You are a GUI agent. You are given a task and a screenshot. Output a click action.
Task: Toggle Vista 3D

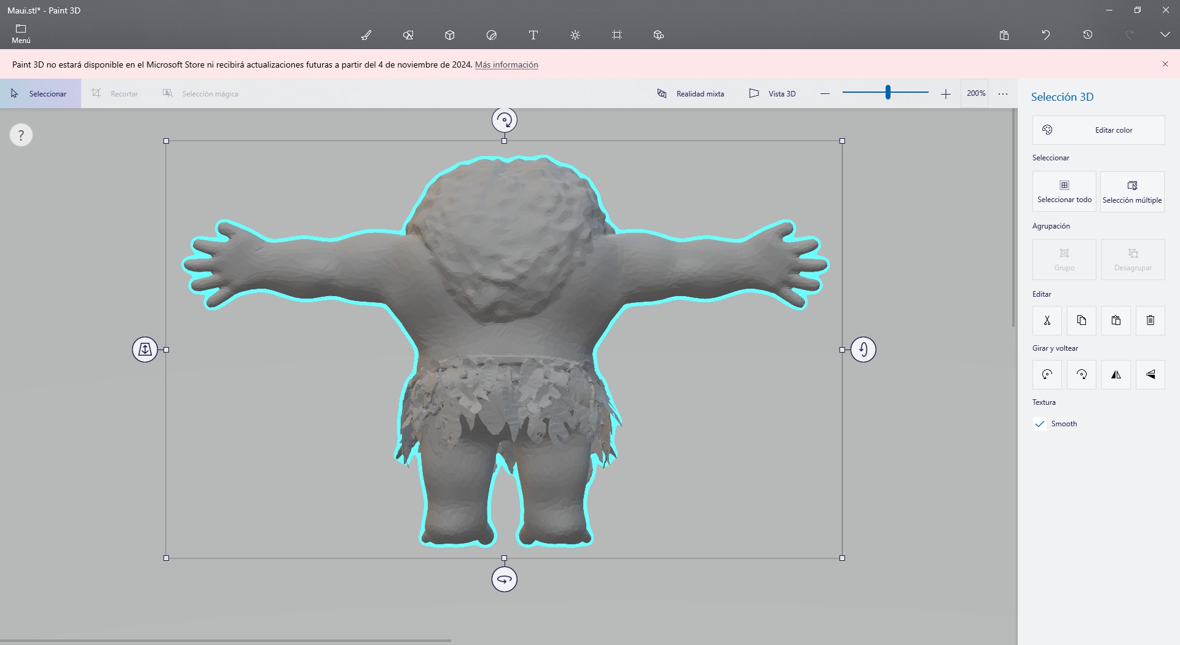[x=773, y=93]
